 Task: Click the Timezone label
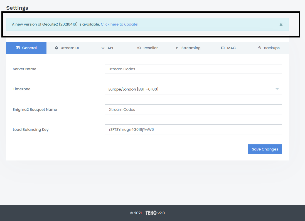(x=22, y=89)
